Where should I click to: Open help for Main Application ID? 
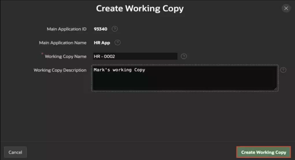[115, 29]
